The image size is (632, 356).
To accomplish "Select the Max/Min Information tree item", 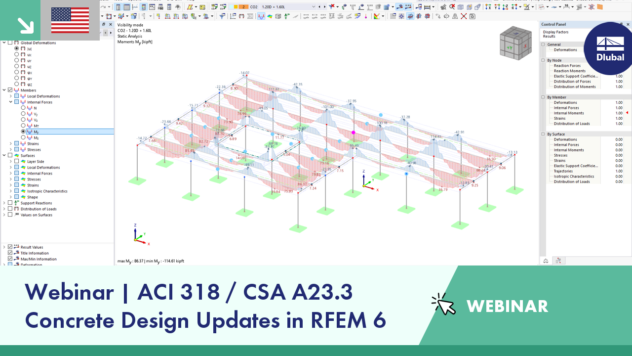I will (x=39, y=259).
